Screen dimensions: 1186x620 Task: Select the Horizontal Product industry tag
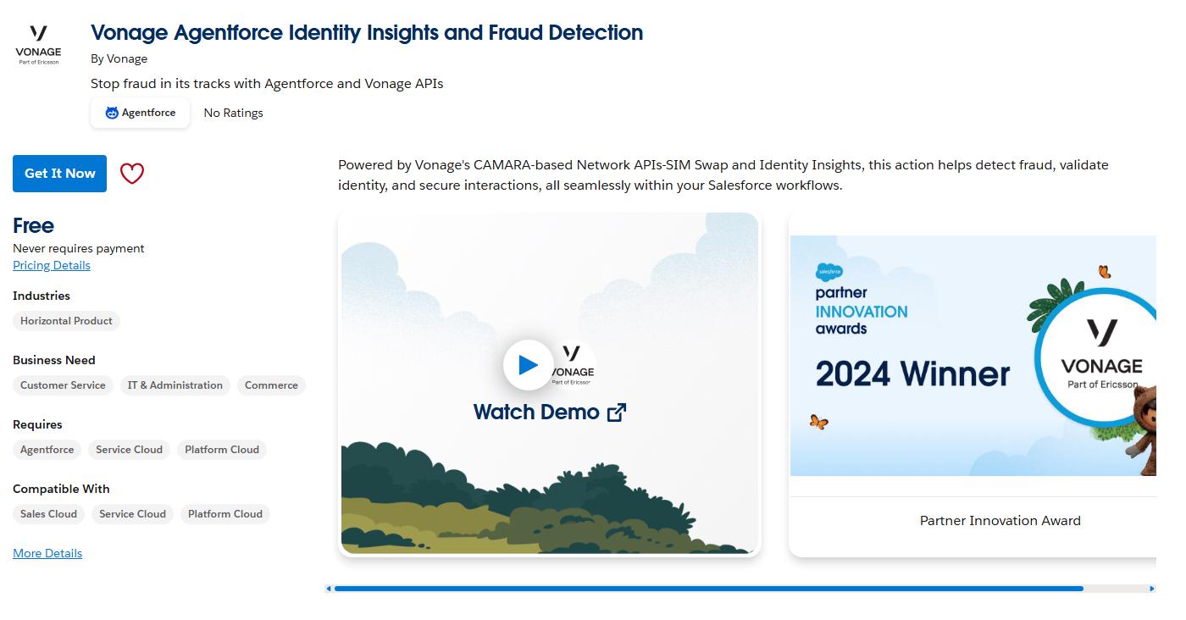point(66,321)
